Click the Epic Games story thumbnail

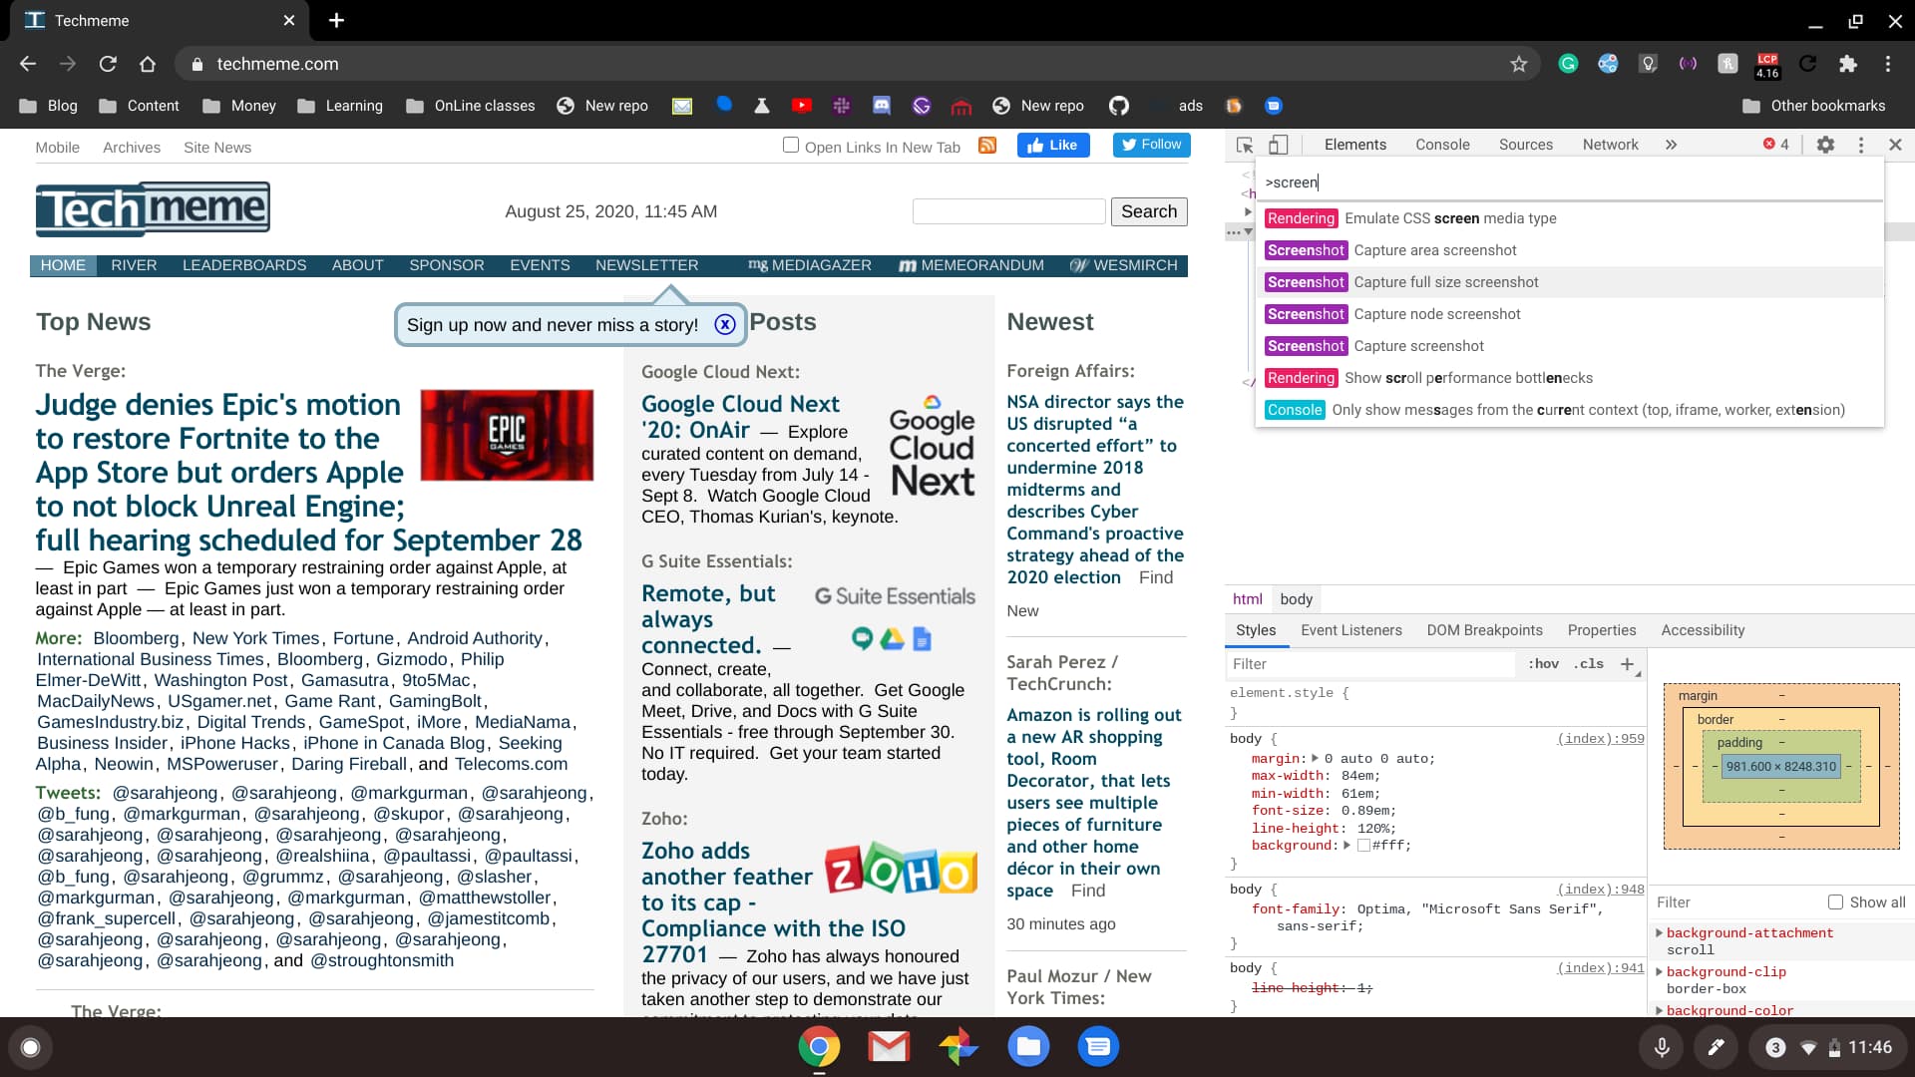click(x=507, y=435)
